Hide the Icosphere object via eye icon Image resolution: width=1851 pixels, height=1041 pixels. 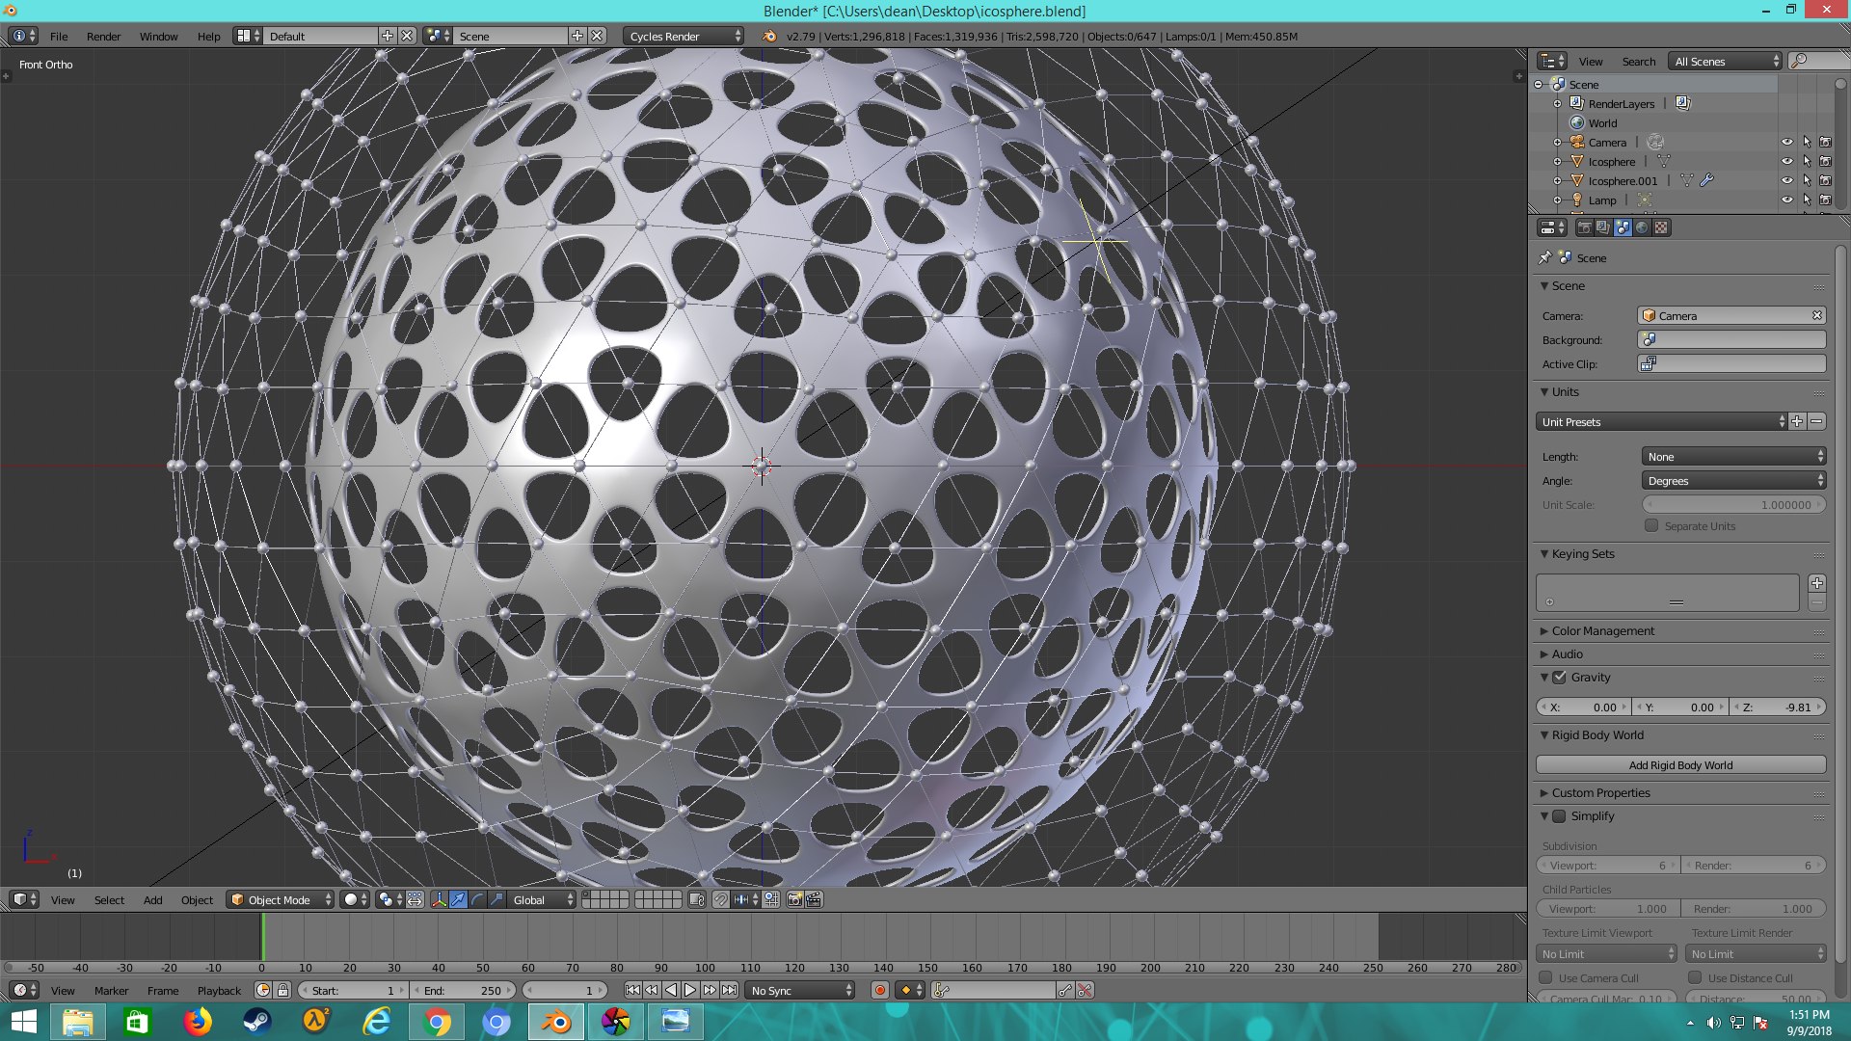pos(1786,161)
